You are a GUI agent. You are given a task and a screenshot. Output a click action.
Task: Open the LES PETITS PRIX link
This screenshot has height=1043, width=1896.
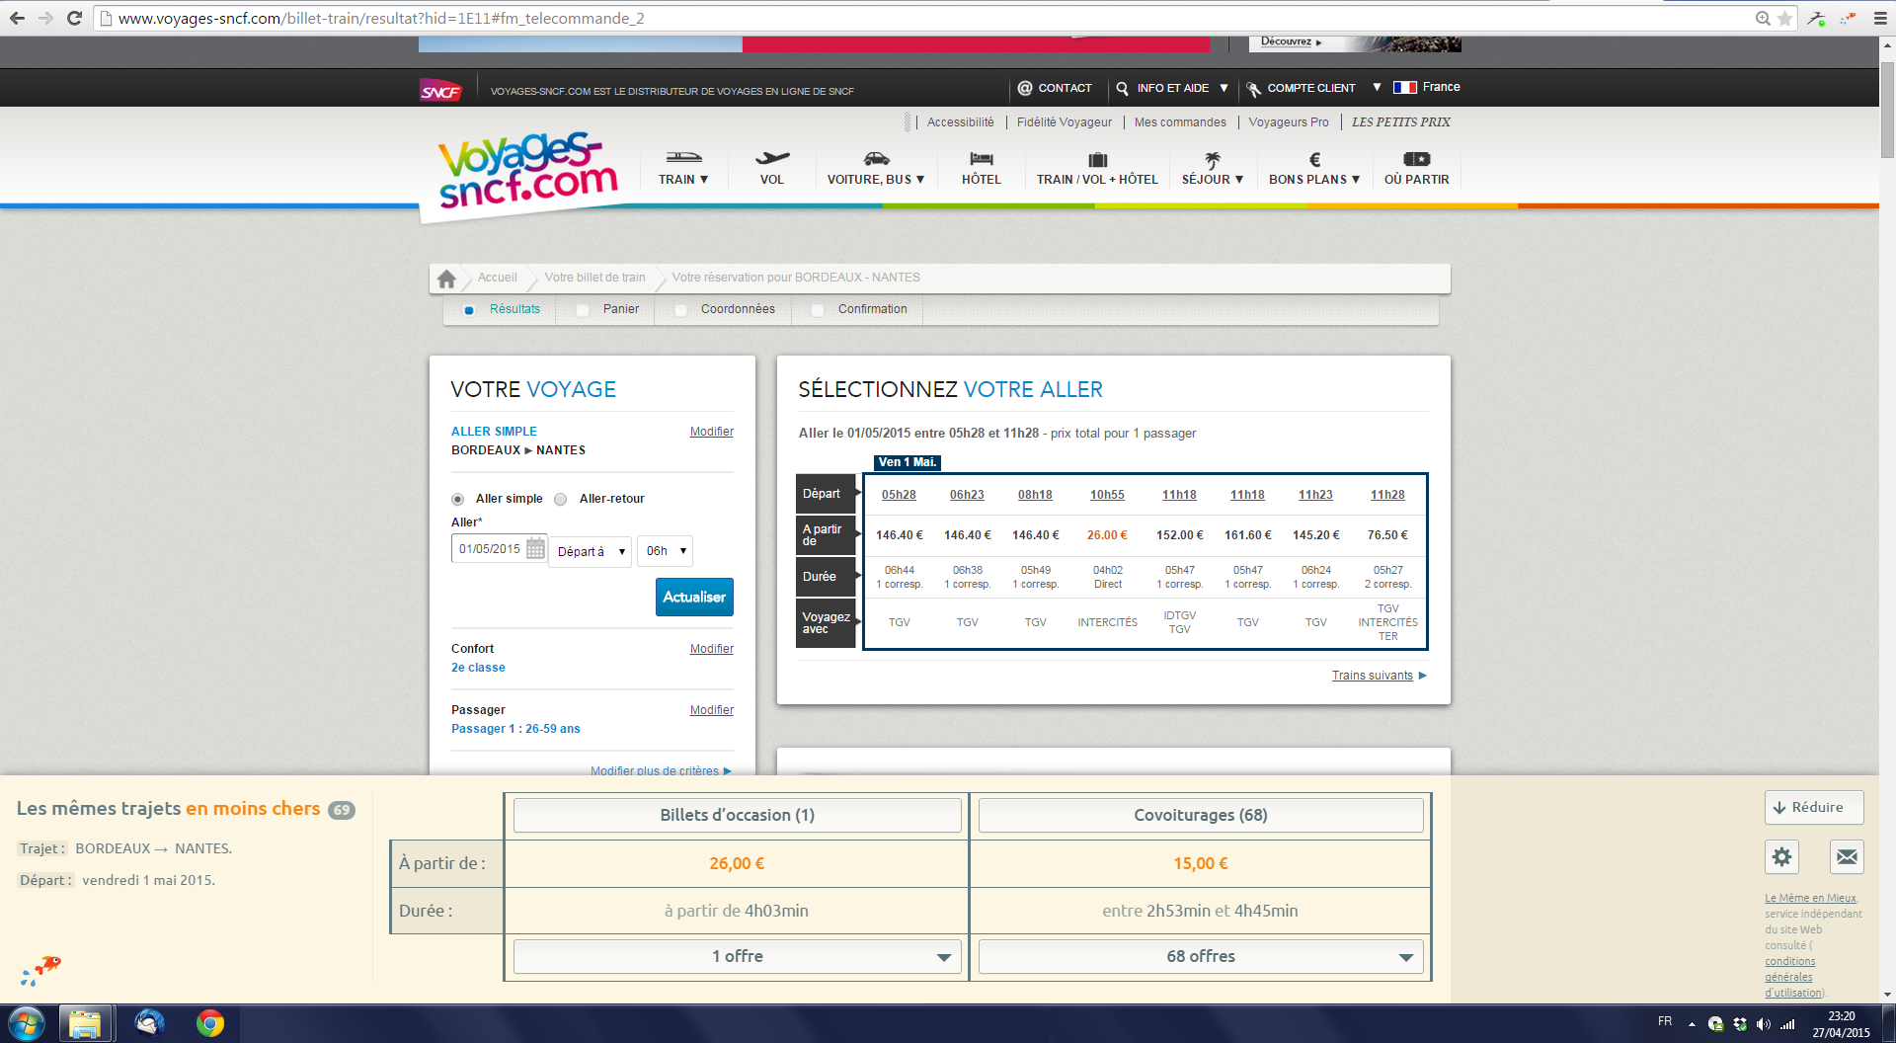[1400, 122]
